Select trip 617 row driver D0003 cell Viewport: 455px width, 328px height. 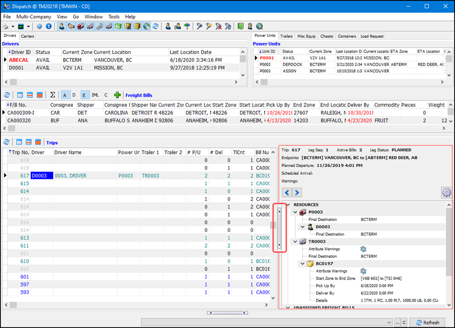[41, 176]
